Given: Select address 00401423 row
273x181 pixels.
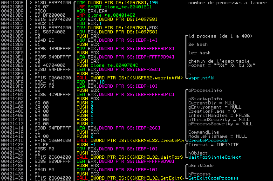Looking at the screenshot, I should 12,145.
